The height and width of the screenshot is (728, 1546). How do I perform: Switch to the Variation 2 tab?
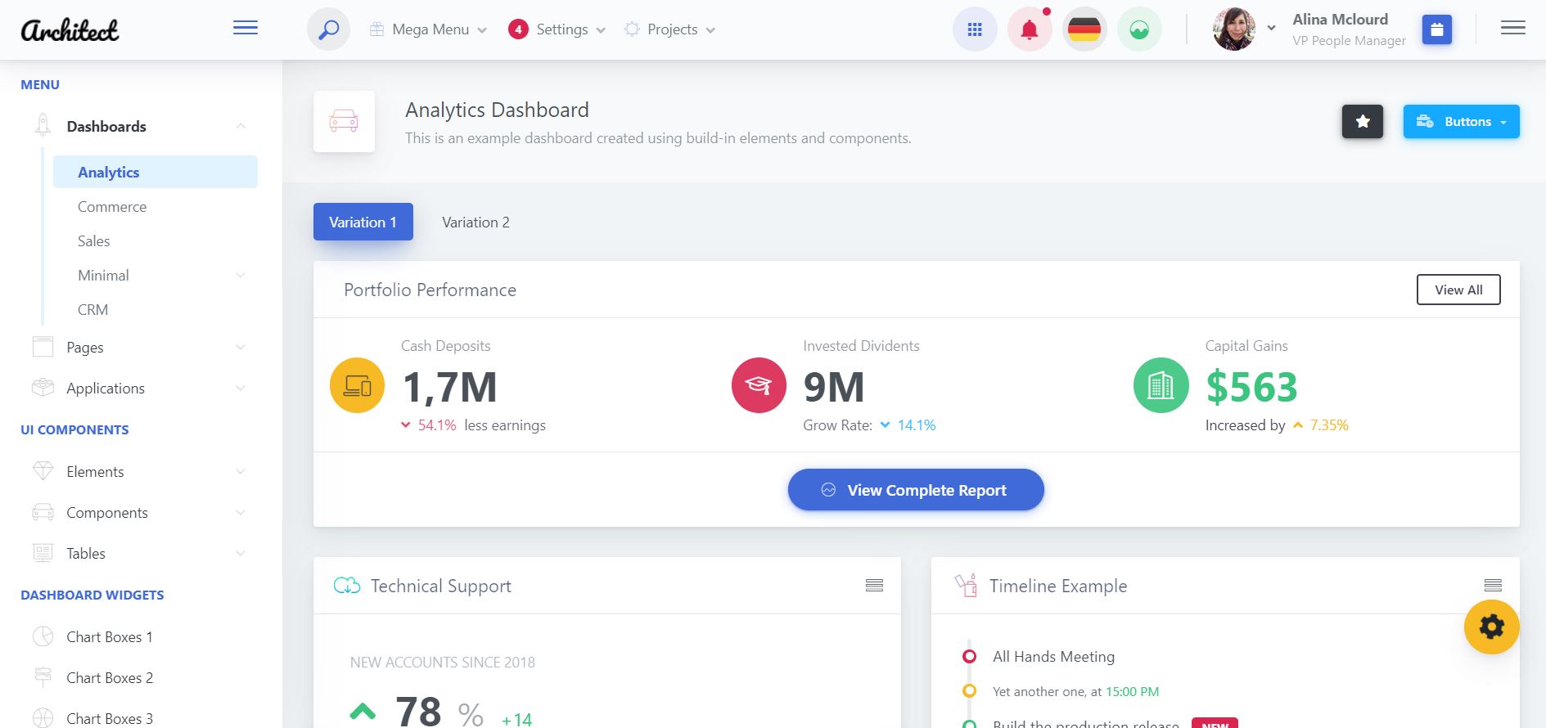coord(476,222)
